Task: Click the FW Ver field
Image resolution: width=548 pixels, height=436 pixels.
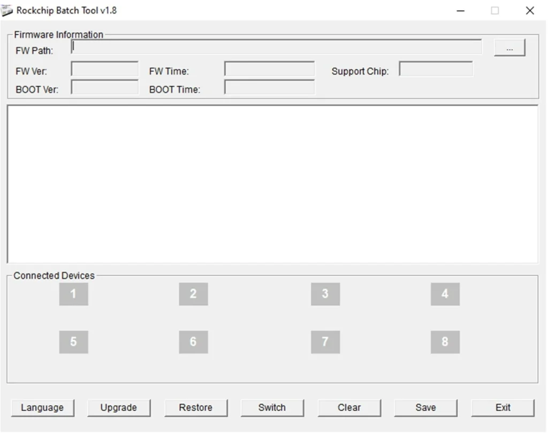Action: coord(104,69)
